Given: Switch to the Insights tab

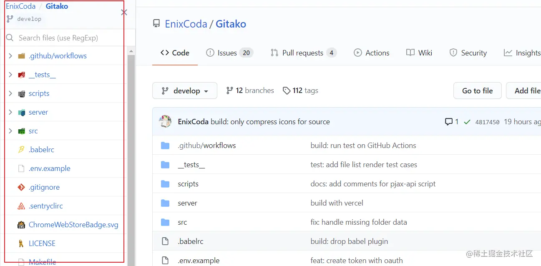Looking at the screenshot, I should pos(522,53).
